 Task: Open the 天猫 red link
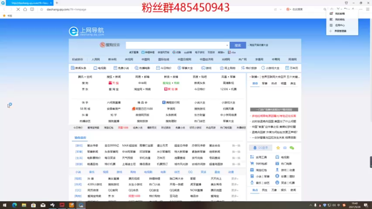(x=113, y=83)
